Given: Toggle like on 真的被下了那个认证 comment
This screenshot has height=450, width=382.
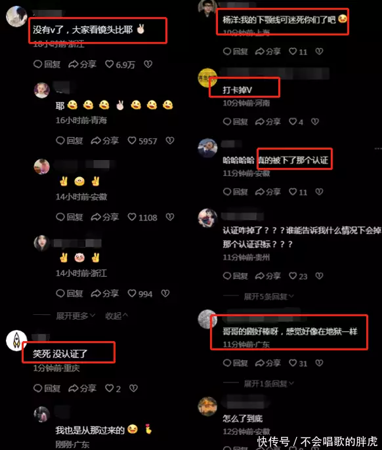Looking at the screenshot, I should click(298, 192).
